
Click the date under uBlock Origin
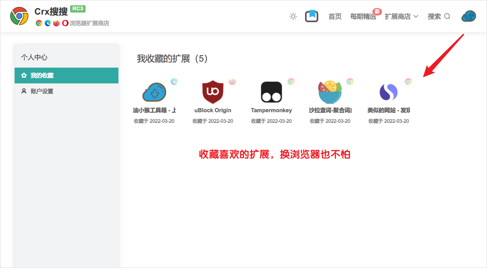pos(213,121)
